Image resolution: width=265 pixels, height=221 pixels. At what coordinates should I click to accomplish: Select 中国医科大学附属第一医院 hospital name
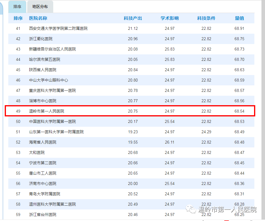(52, 121)
